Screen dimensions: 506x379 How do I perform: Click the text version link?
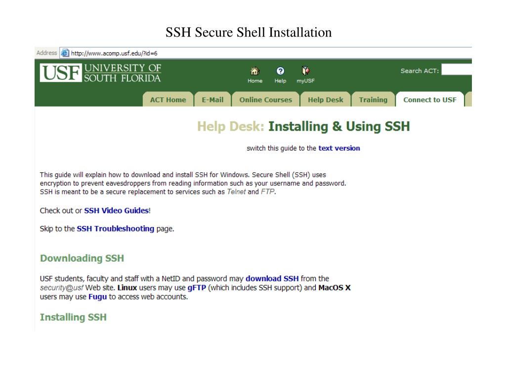[x=339, y=148]
